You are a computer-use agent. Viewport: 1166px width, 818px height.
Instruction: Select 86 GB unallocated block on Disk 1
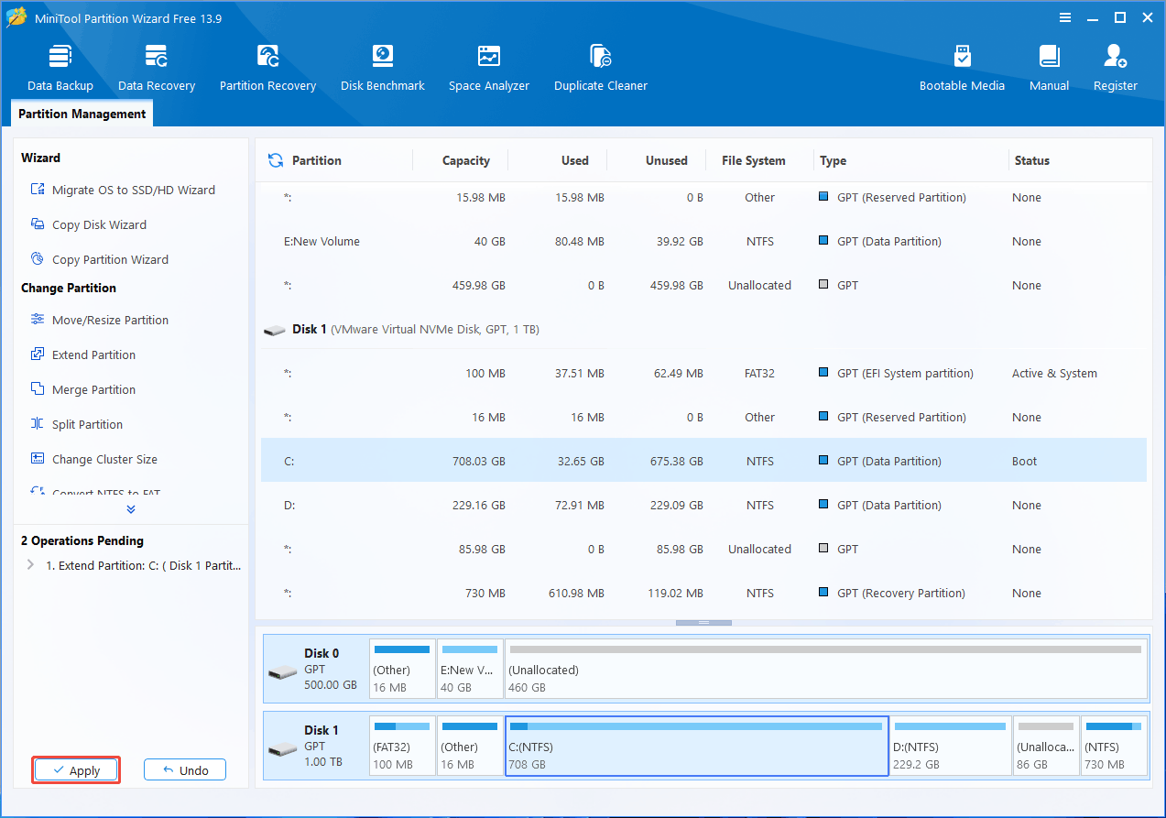[1045, 747]
